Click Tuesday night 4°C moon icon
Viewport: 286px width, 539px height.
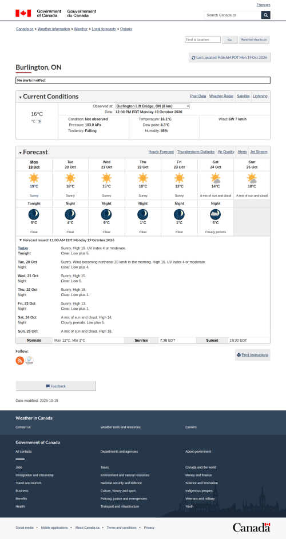pos(70,214)
